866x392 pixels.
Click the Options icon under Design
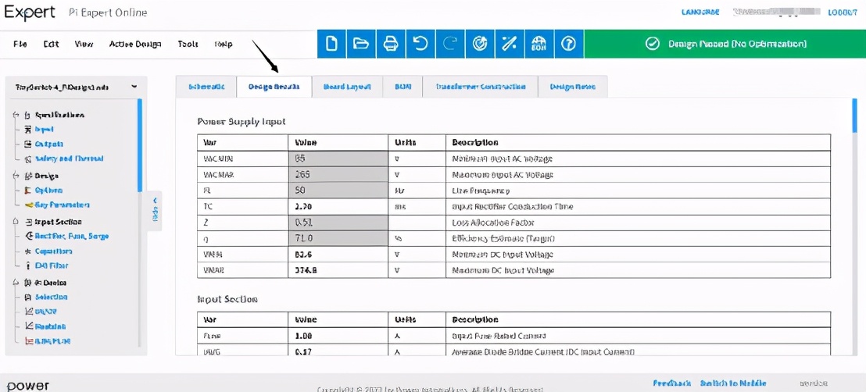(28, 190)
